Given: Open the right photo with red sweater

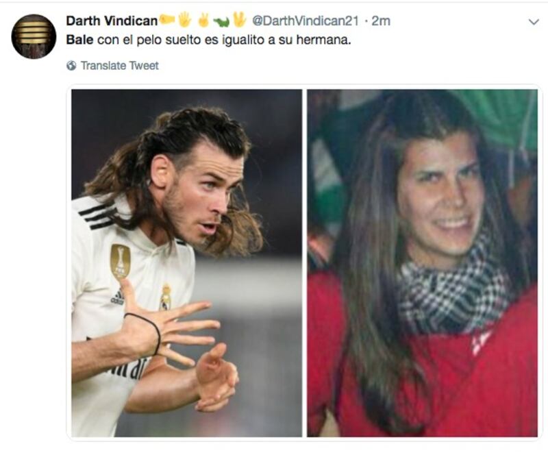Looking at the screenshot, I should point(422,263).
